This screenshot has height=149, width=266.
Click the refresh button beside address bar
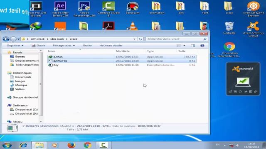(x=140, y=39)
